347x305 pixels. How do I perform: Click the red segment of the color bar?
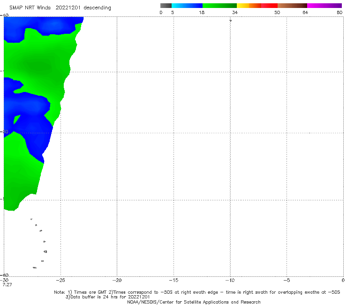(269, 6)
